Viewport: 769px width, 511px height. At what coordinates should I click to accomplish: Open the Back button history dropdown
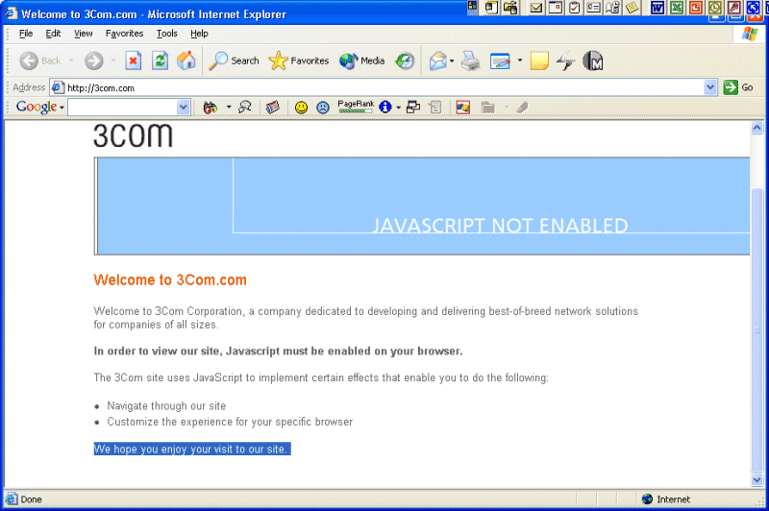pyautogui.click(x=70, y=61)
